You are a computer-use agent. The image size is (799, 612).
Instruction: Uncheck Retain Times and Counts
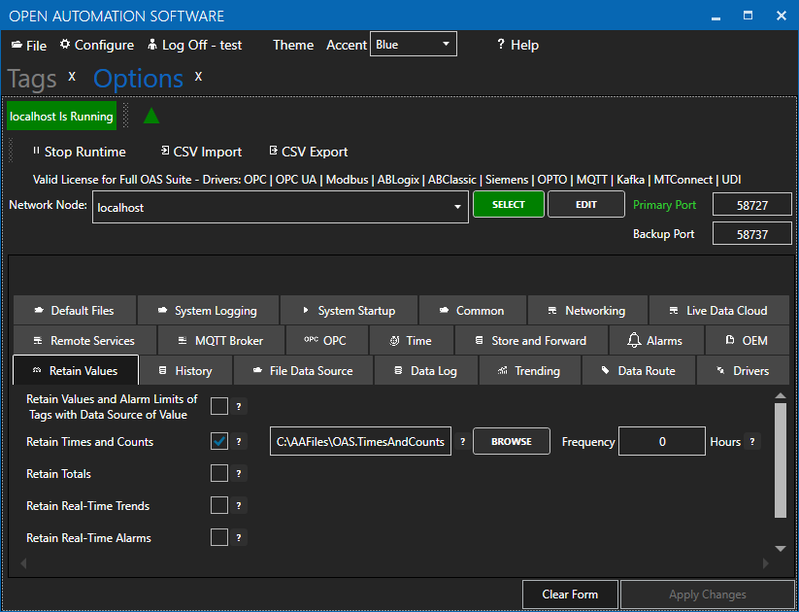click(x=219, y=442)
